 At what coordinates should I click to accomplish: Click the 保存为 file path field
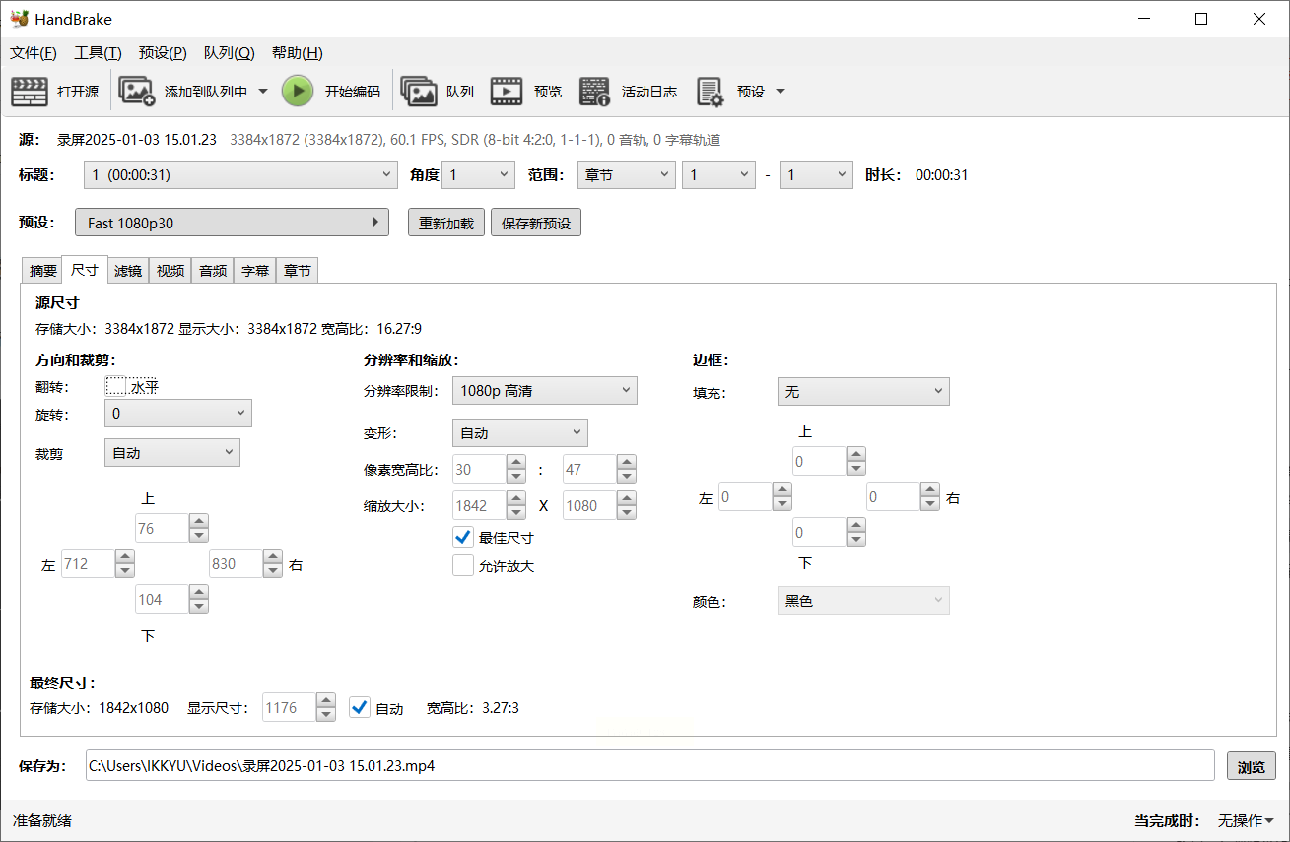tap(648, 765)
